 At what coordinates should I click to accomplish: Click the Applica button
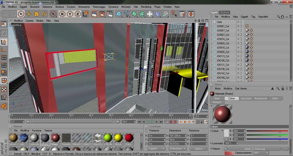pyautogui.click(x=198, y=148)
